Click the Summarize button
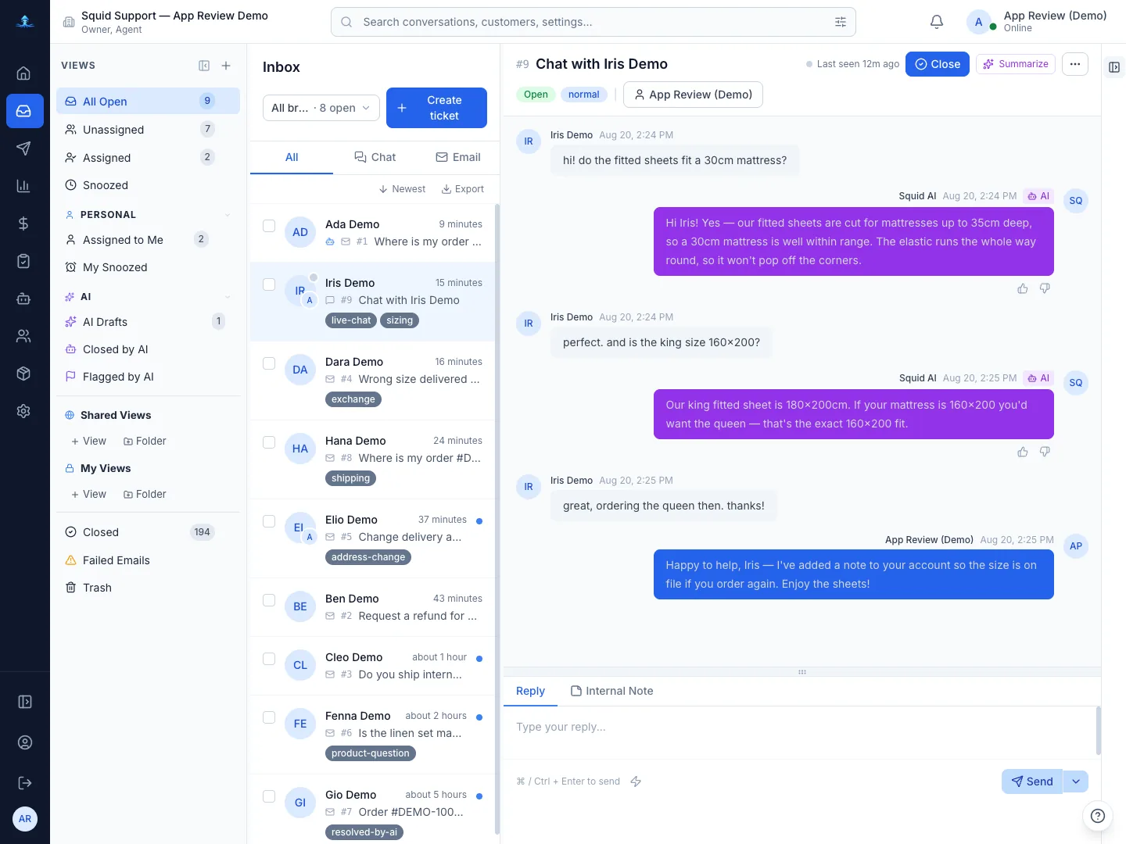 pos(1016,64)
